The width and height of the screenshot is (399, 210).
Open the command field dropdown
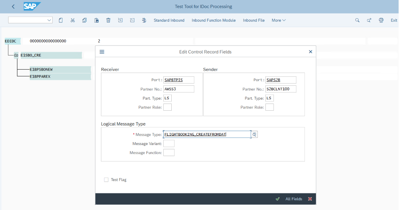[x=49, y=20]
